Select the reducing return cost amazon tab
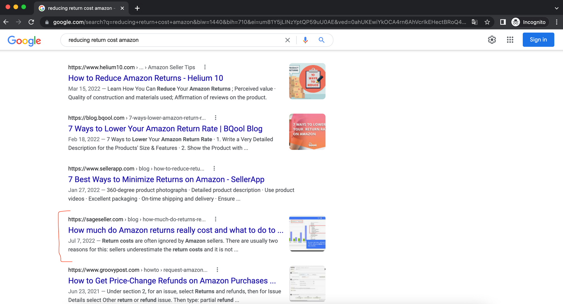Image resolution: width=563 pixels, height=304 pixels. (x=80, y=8)
